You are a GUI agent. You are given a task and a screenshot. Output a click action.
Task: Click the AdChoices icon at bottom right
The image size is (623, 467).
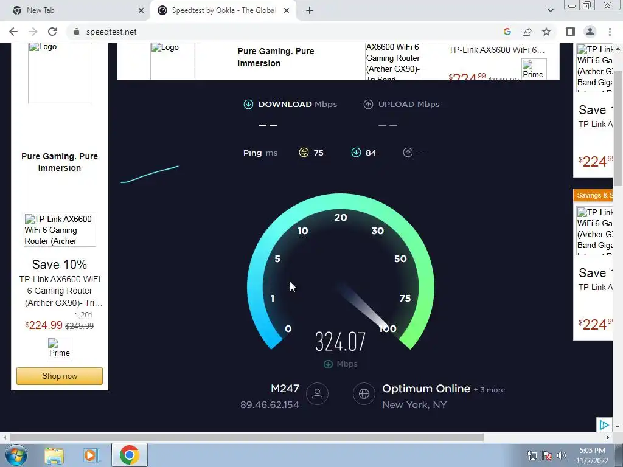pos(604,425)
